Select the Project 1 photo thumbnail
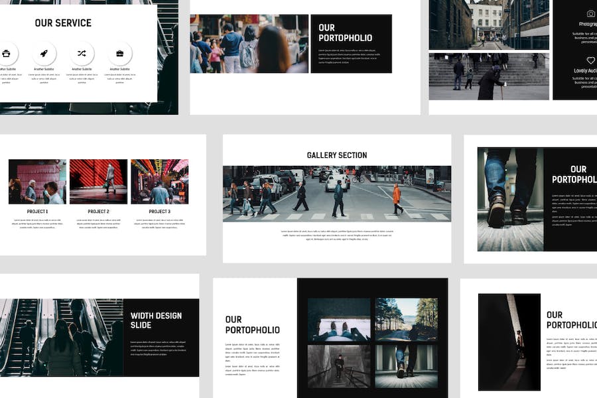The image size is (597, 398). coord(37,182)
